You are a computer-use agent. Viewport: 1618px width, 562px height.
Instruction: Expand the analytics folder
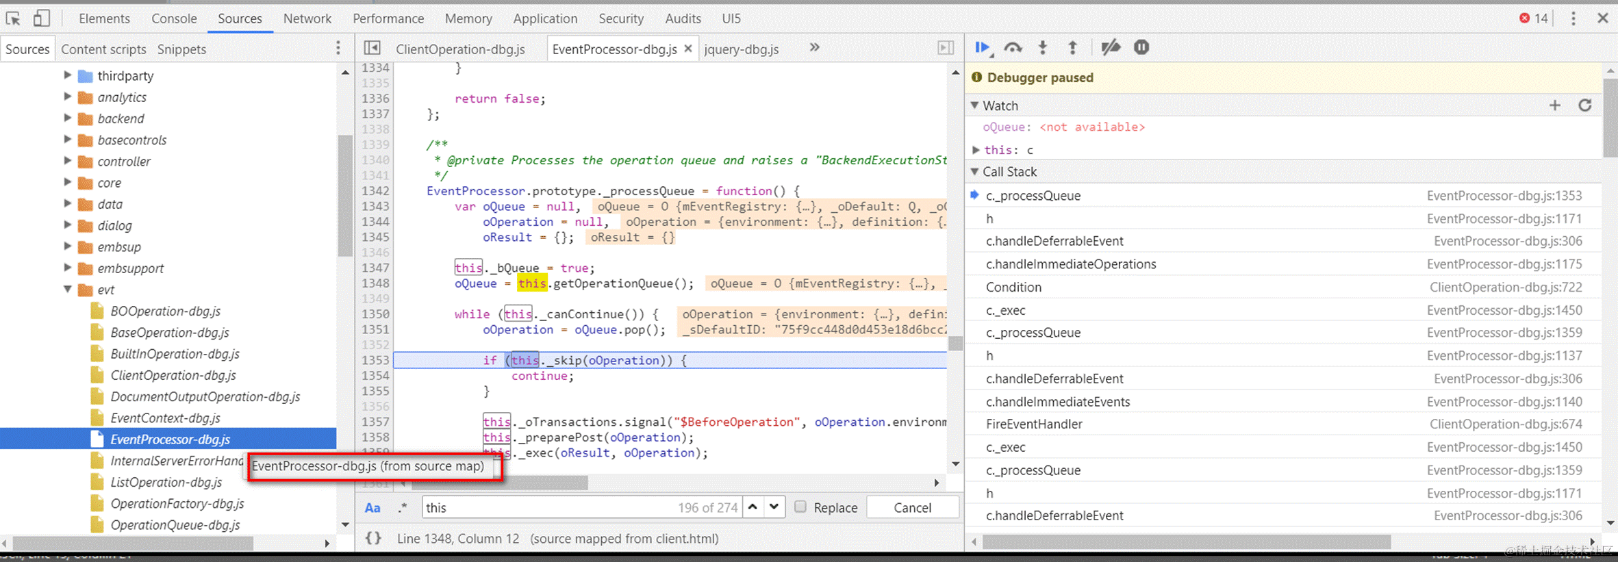(67, 97)
